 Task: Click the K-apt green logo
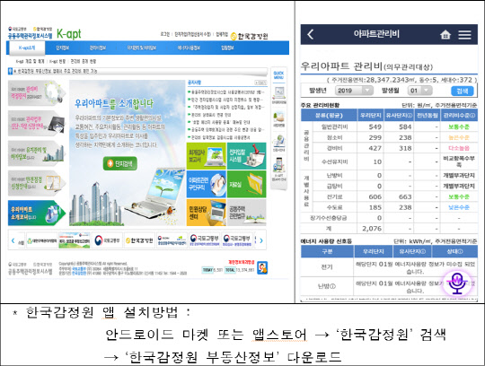pyautogui.click(x=69, y=34)
